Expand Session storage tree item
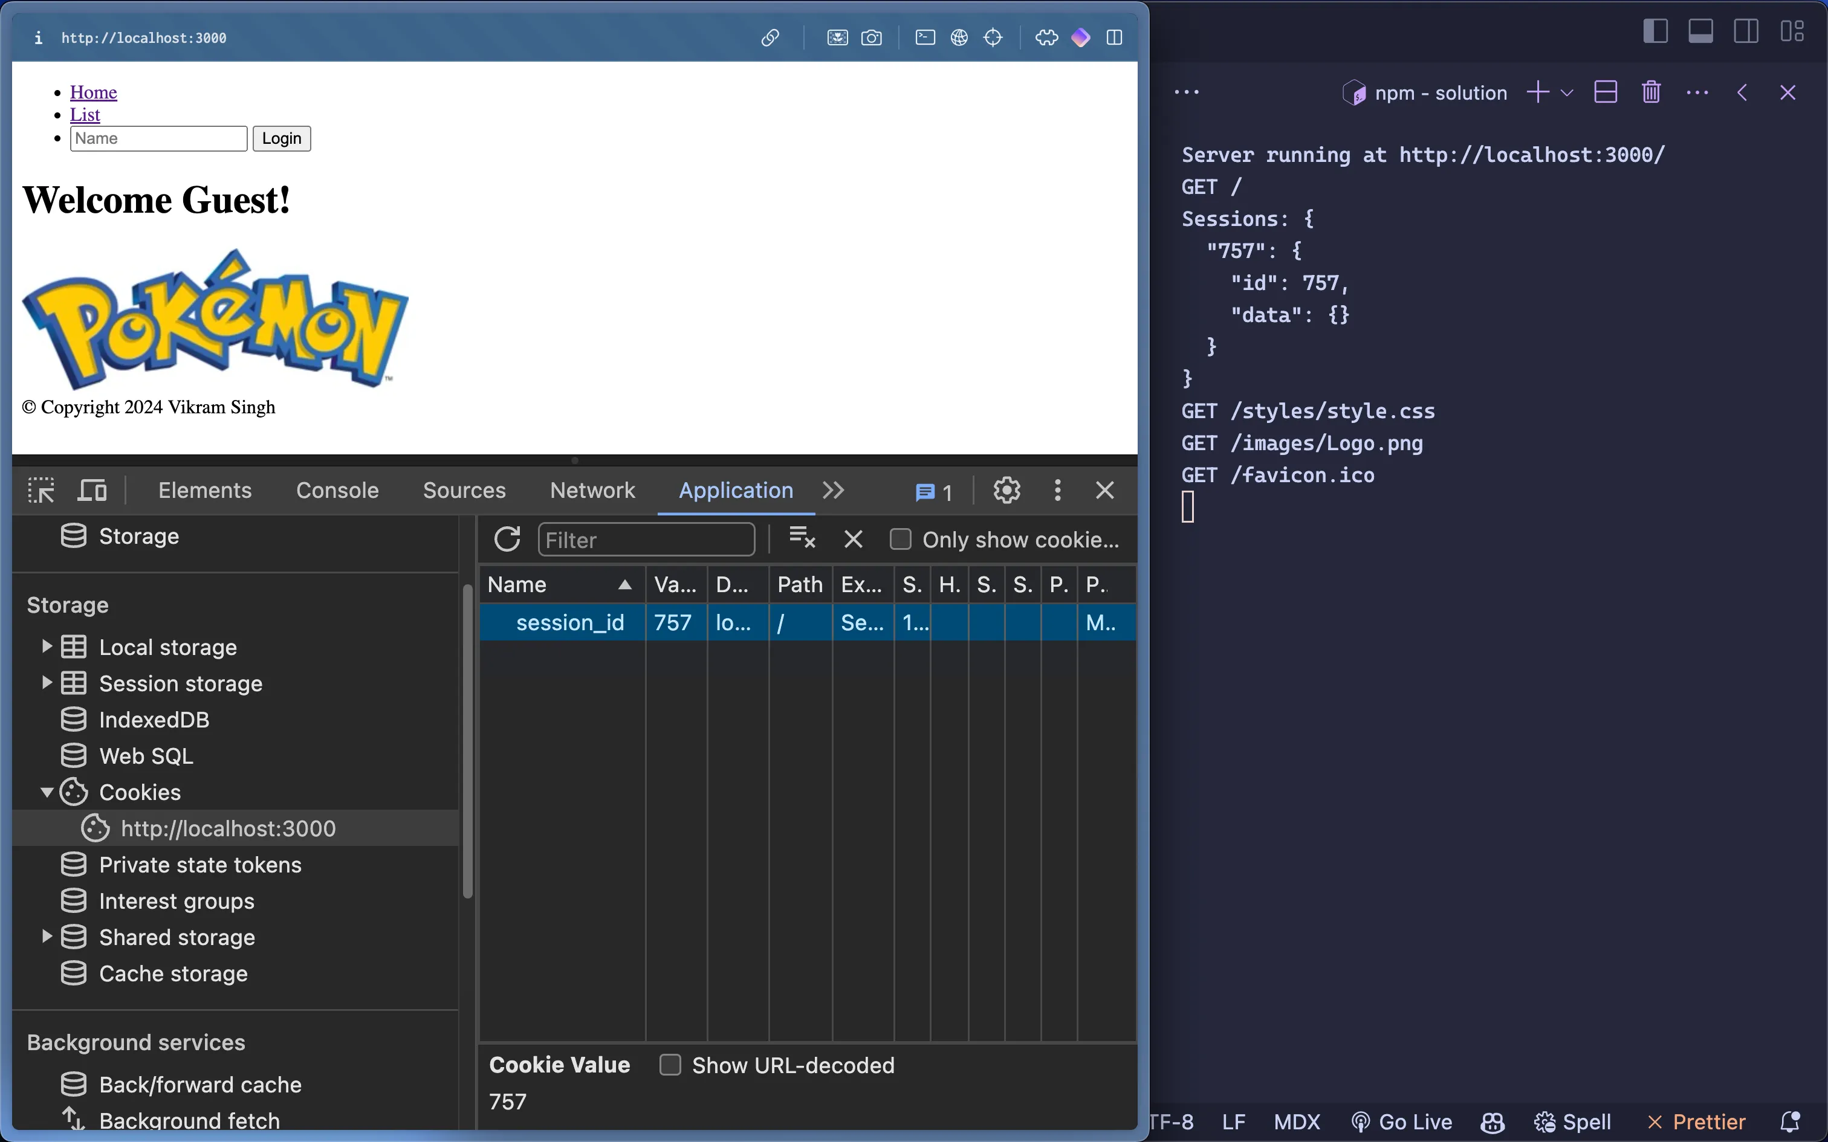Image resolution: width=1828 pixels, height=1142 pixels. [47, 683]
